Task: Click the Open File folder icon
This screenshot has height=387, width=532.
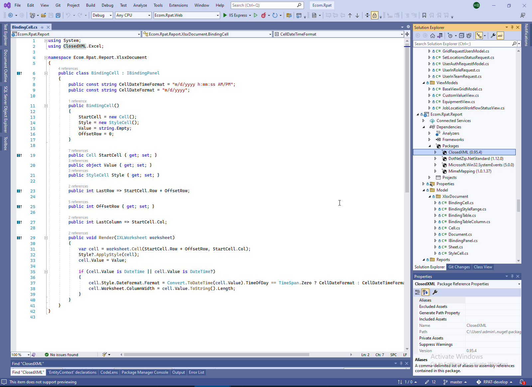Action: tap(44, 15)
